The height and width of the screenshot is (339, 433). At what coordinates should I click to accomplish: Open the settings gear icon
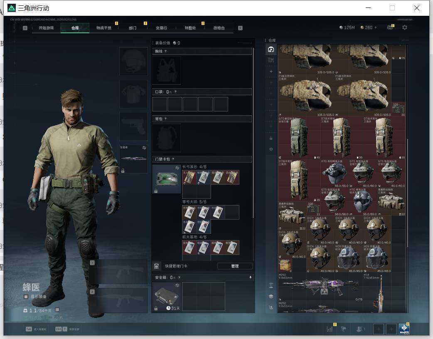[x=405, y=27]
